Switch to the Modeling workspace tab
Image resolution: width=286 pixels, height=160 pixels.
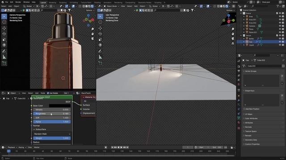pos(53,3)
